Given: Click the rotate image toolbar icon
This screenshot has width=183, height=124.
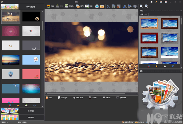Looking at the screenshot, I should click(135, 6).
